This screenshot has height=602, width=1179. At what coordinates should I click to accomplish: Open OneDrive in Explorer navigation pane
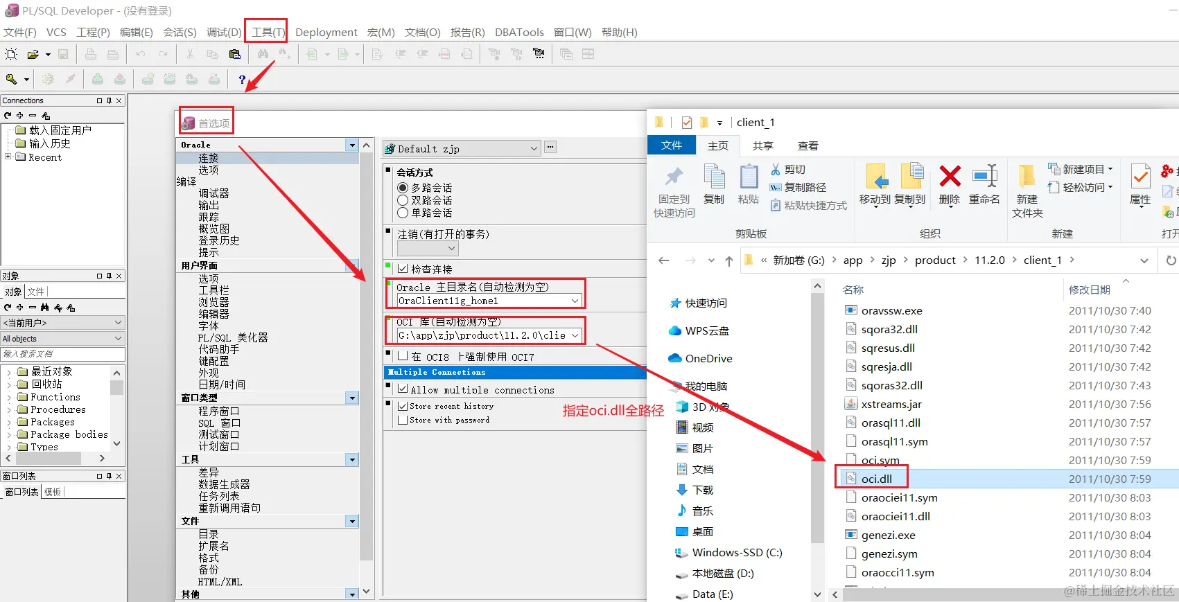[700, 358]
